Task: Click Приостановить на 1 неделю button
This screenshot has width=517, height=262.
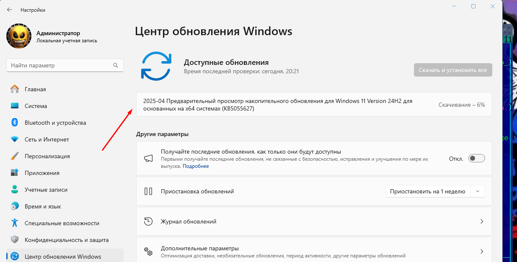Action: point(428,191)
